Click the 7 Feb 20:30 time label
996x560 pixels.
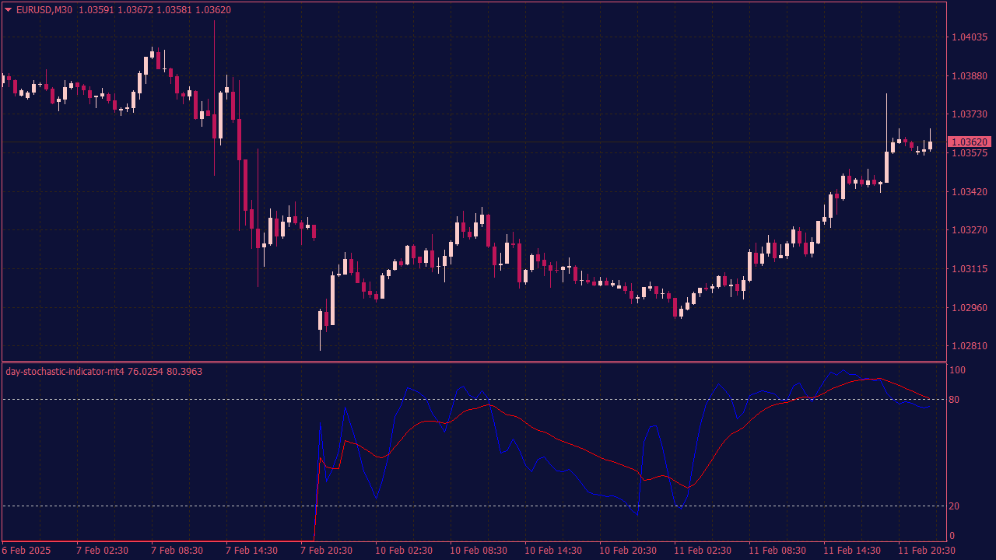(x=327, y=551)
